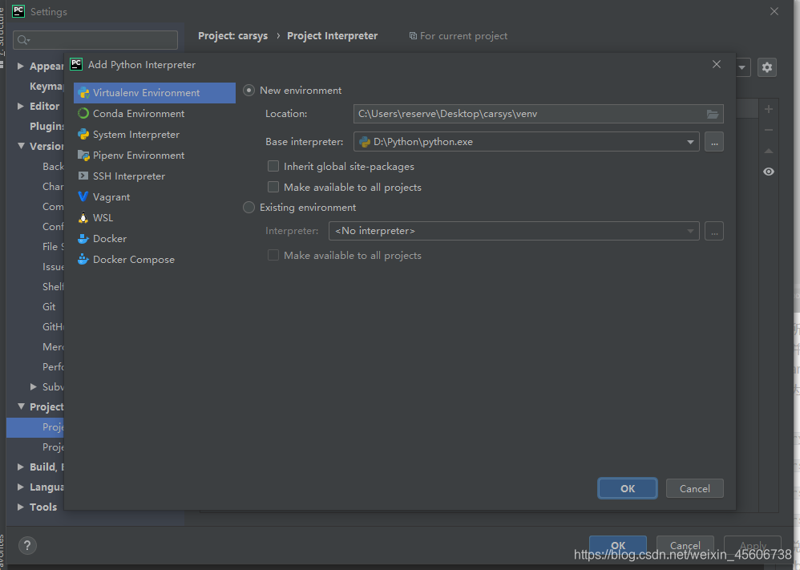The width and height of the screenshot is (800, 570).
Task: Check Make available to all projects under New environment
Action: tap(273, 188)
